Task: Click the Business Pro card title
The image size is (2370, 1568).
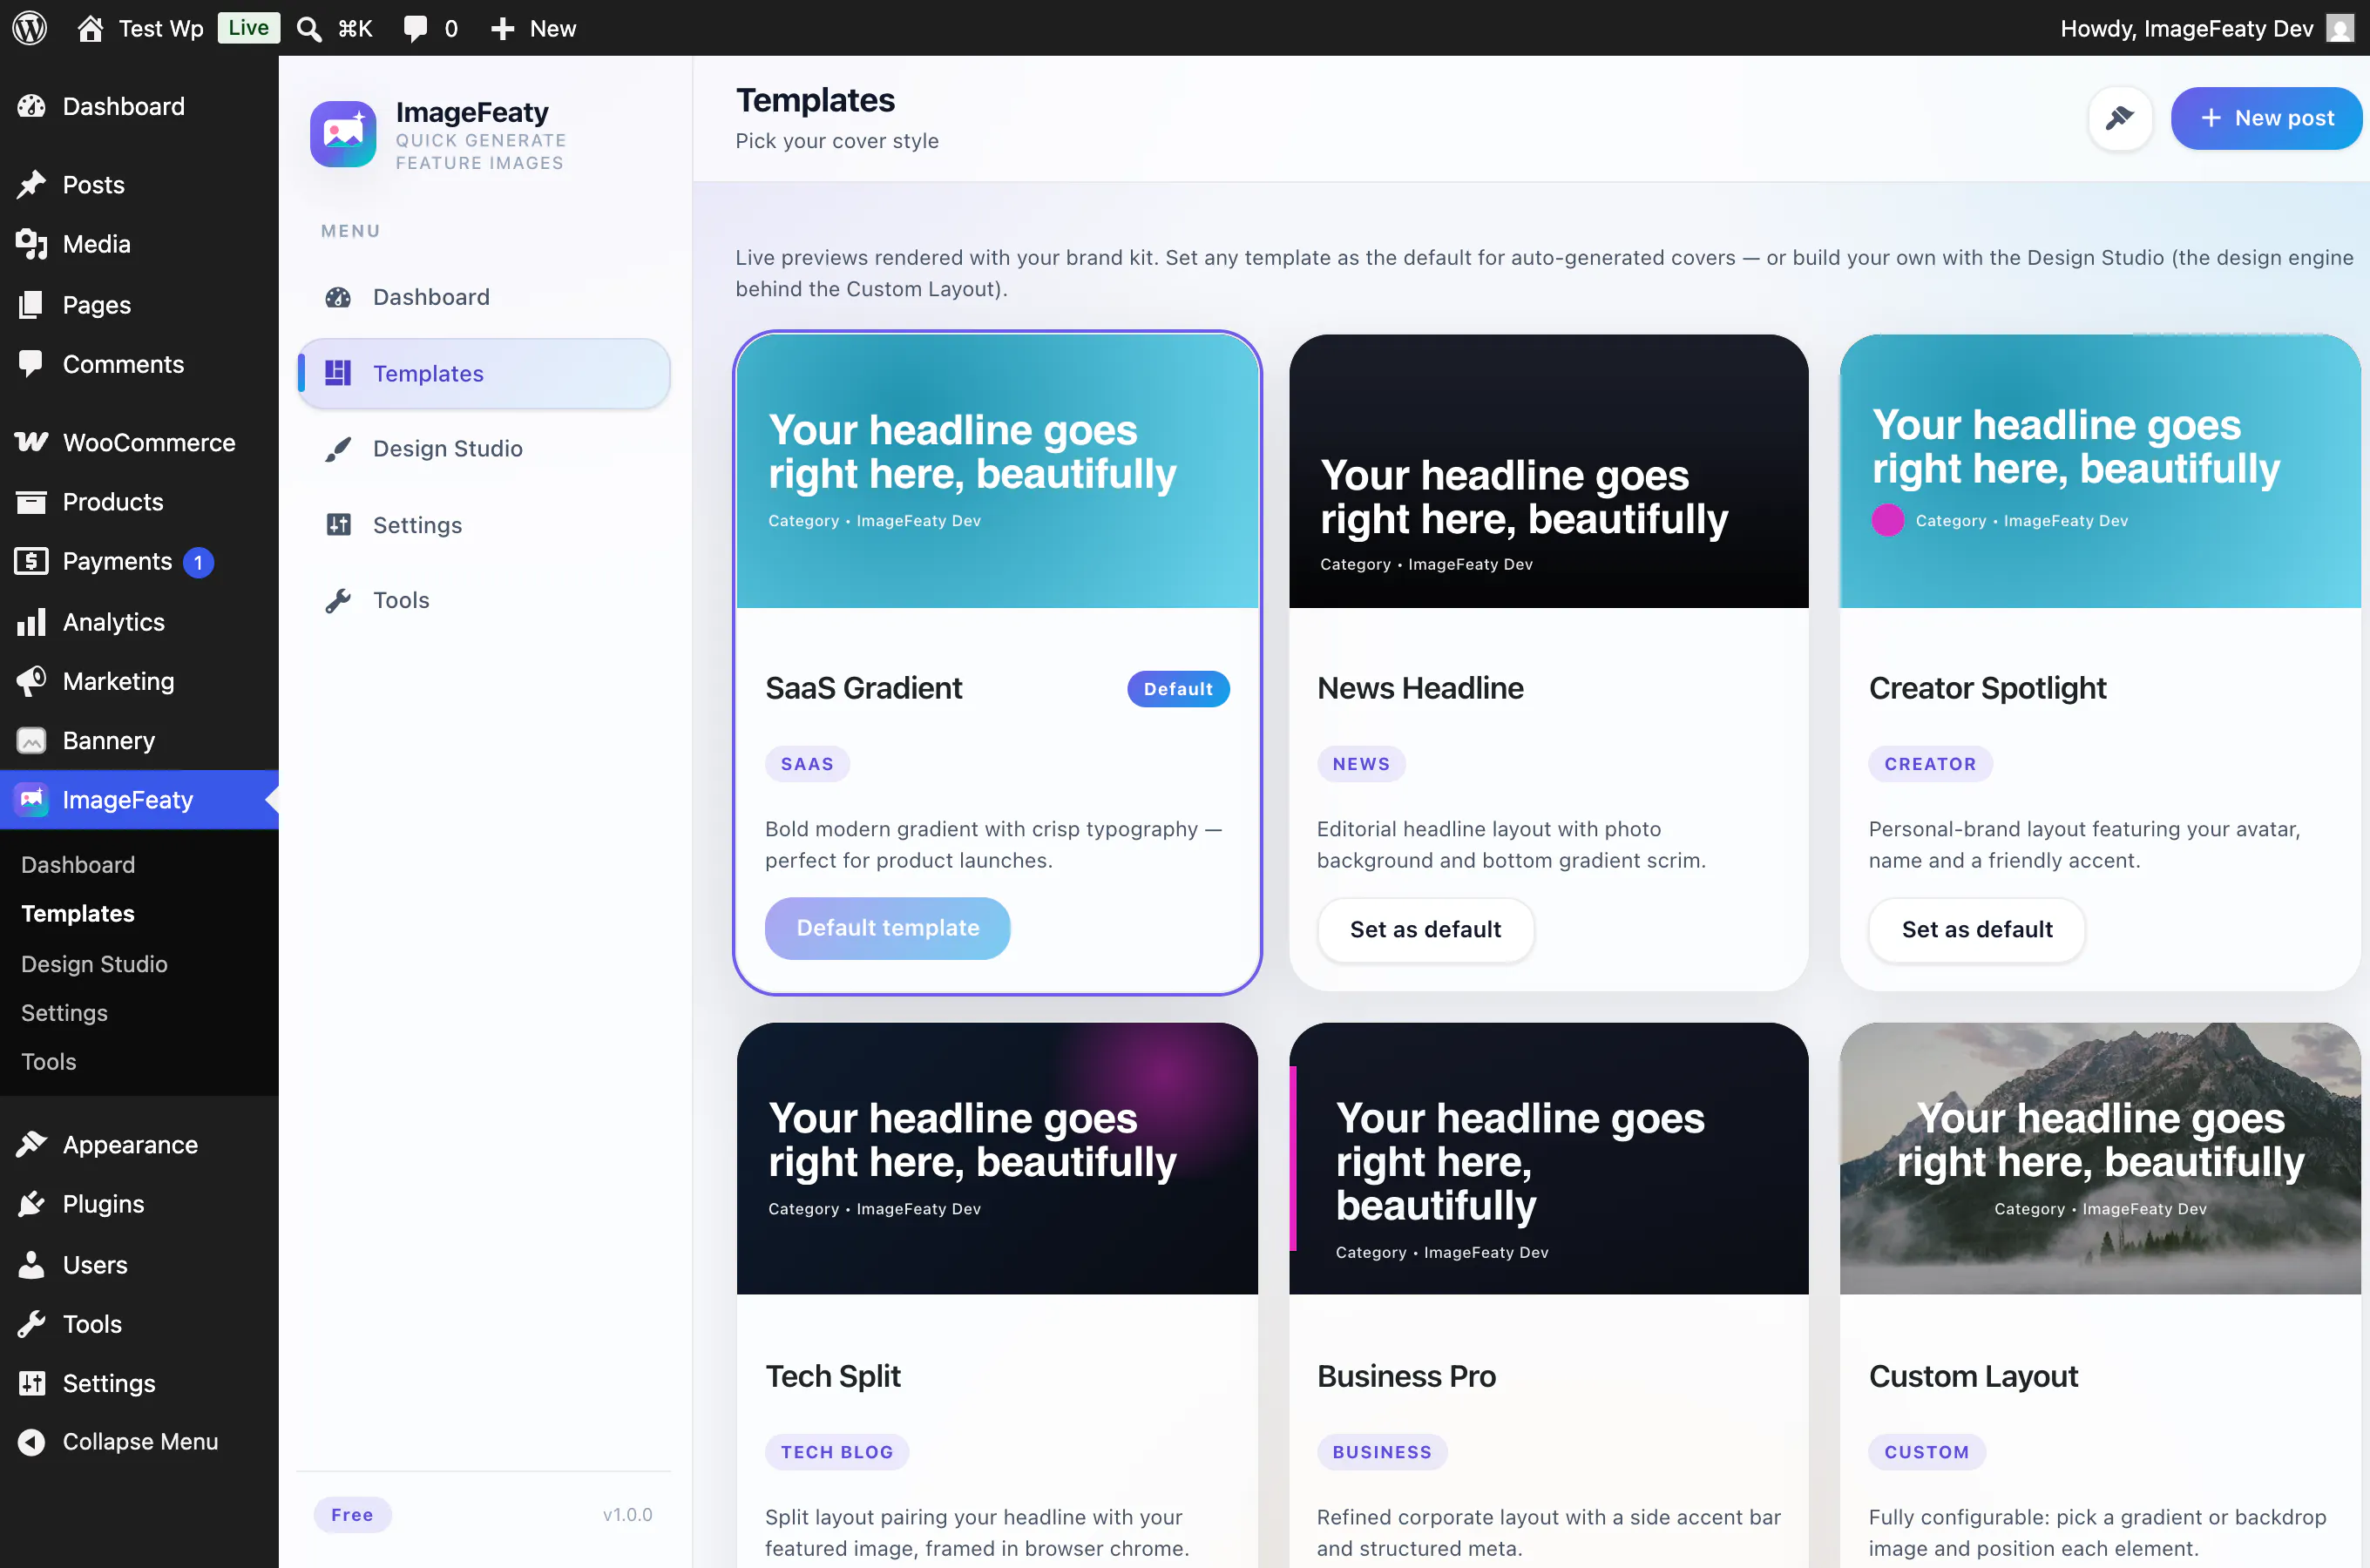Action: [1406, 1377]
